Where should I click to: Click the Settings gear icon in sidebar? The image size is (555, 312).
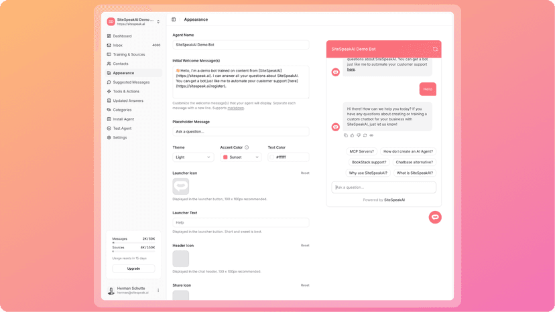tap(109, 138)
